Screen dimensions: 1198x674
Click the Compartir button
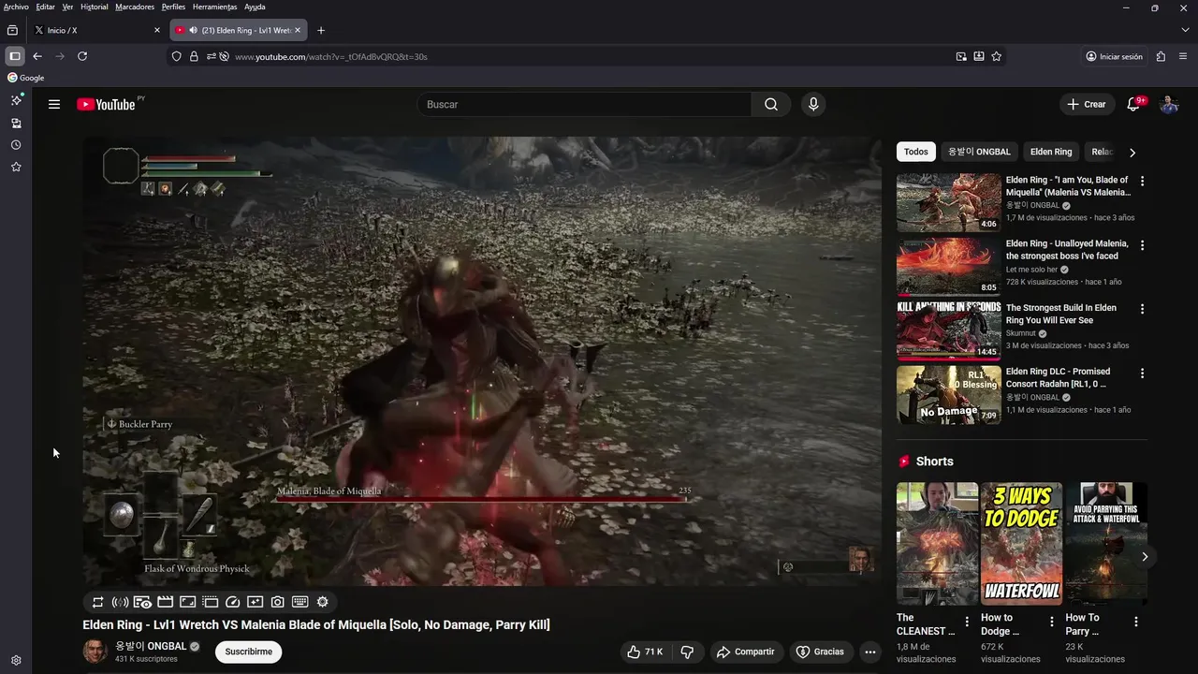click(x=745, y=652)
